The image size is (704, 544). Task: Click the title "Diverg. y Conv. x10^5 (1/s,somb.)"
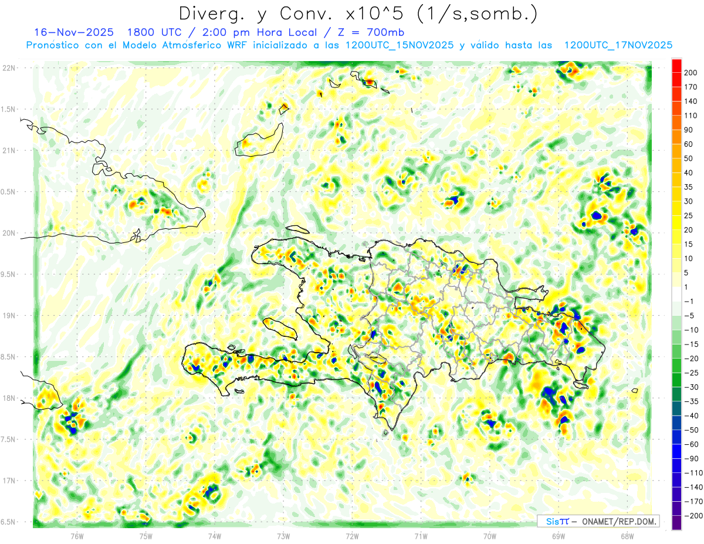pos(358,13)
